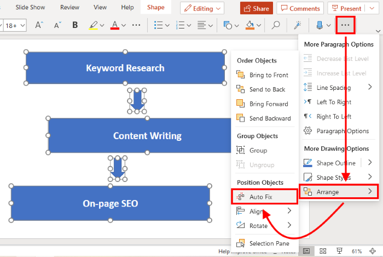Switch to the Review tab

[69, 7]
